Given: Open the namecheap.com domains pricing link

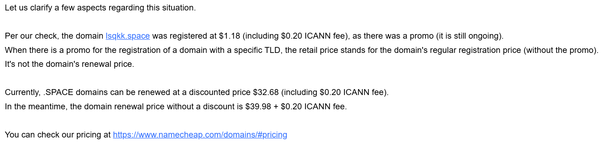Looking at the screenshot, I should [200, 135].
